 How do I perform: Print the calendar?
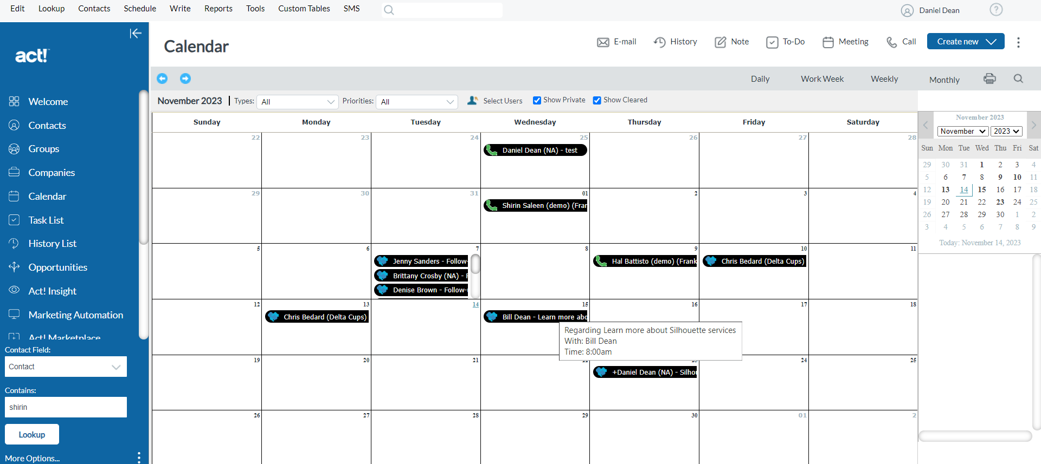pos(989,79)
